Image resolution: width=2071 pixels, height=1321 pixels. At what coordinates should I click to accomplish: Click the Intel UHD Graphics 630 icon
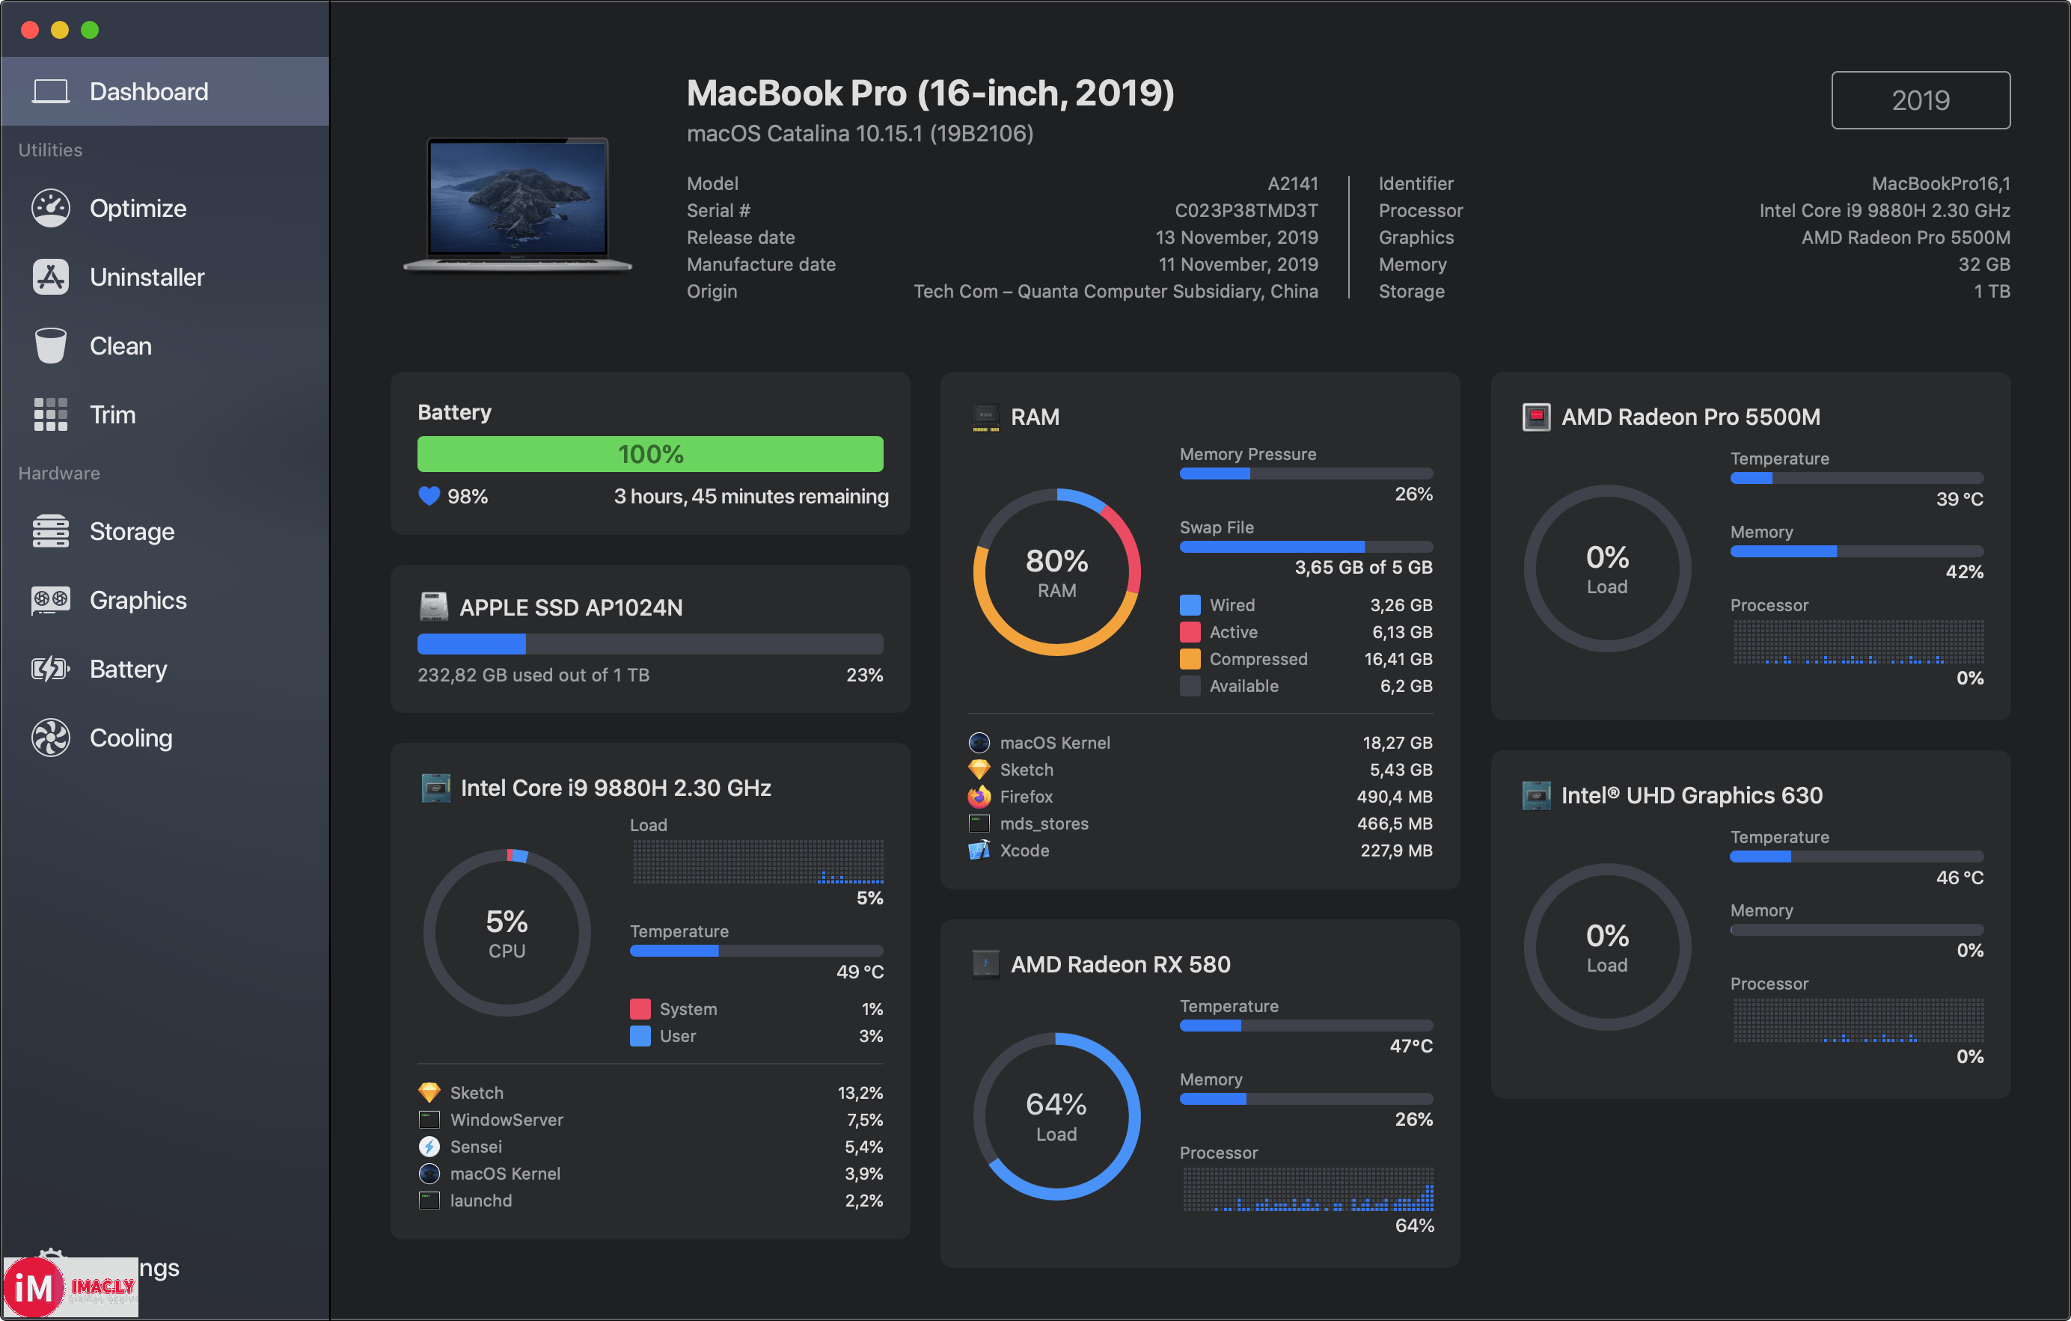tap(1536, 796)
